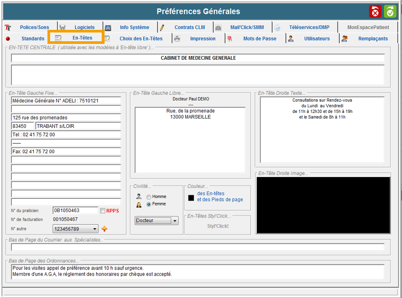
Task: Switch to the Mots de Passe tab
Action: [x=260, y=39]
